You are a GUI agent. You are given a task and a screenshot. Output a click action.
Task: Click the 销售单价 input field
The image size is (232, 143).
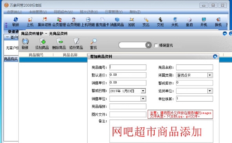[x=128, y=83]
